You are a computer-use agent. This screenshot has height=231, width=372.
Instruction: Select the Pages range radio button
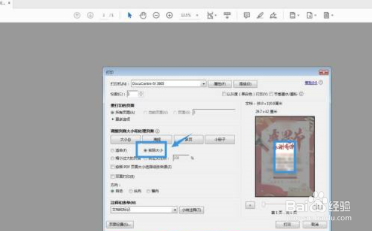click(175, 112)
